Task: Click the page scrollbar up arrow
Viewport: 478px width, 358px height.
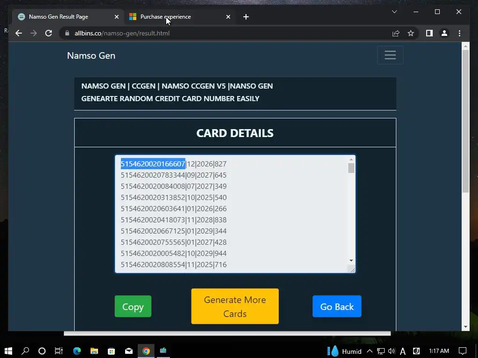Action: (x=465, y=46)
